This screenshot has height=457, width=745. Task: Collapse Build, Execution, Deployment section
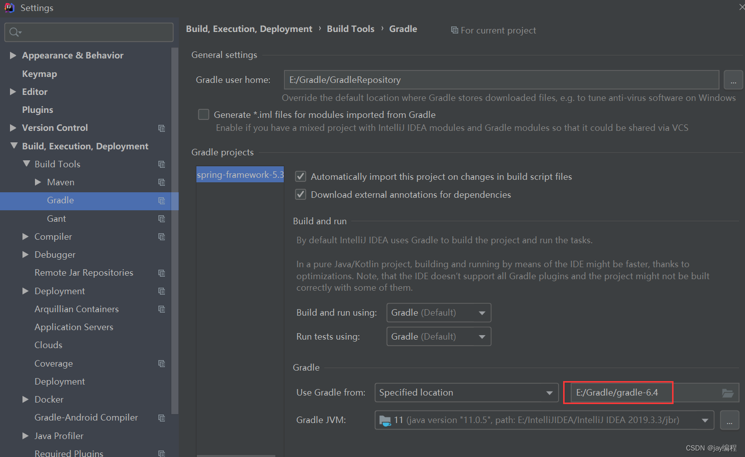click(x=13, y=146)
